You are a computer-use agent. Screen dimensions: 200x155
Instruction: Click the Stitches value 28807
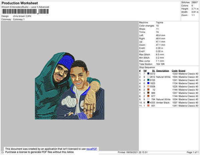point(195,2)
